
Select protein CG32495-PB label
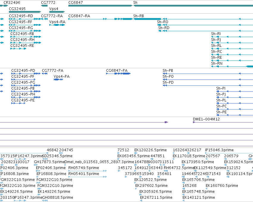[23, 88]
